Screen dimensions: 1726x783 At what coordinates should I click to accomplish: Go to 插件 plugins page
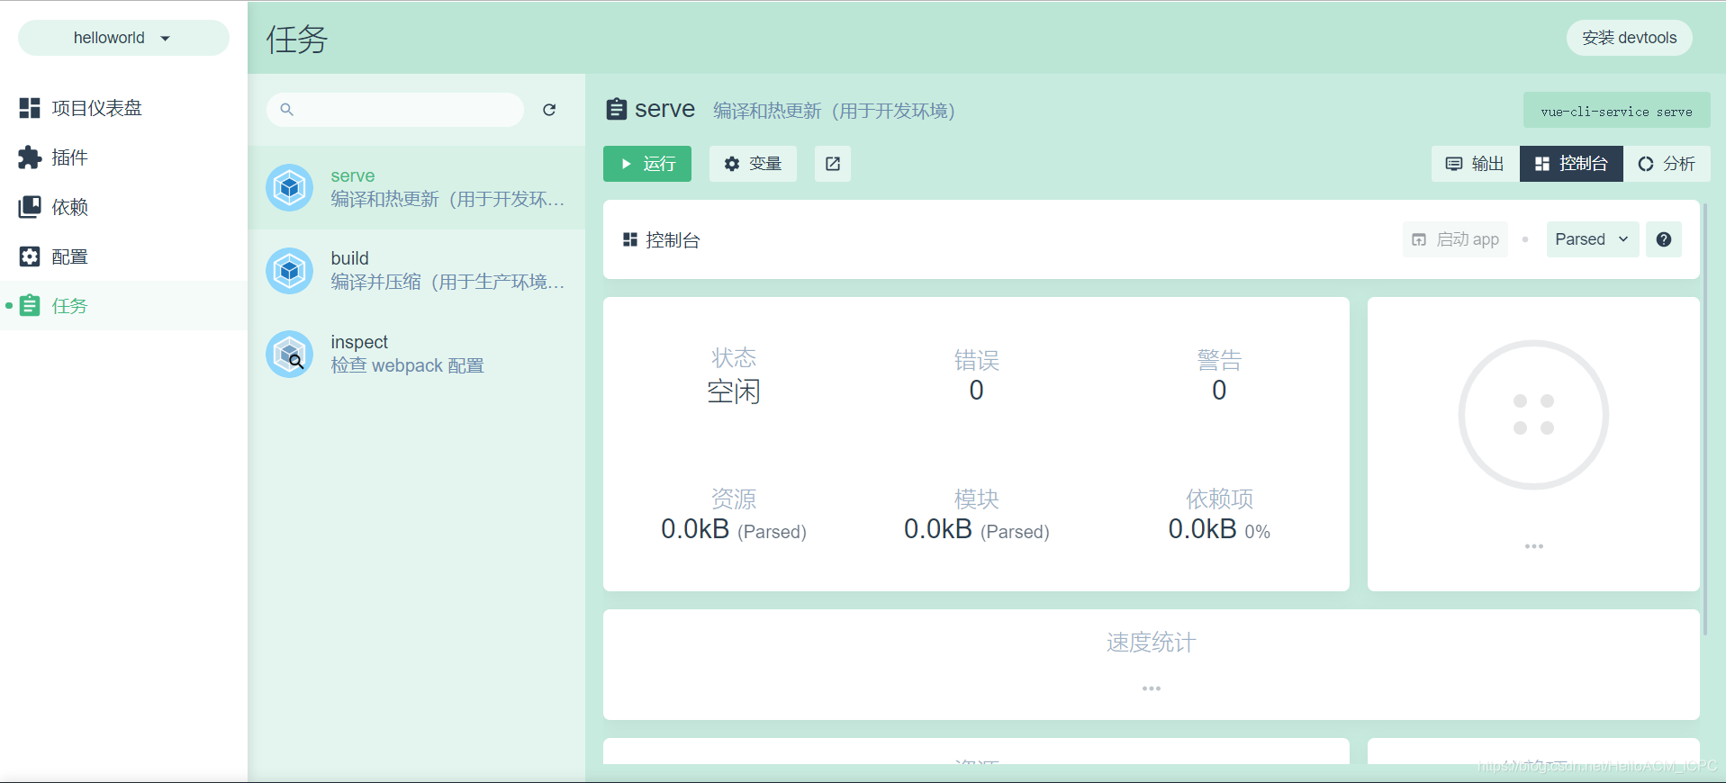[x=123, y=157]
